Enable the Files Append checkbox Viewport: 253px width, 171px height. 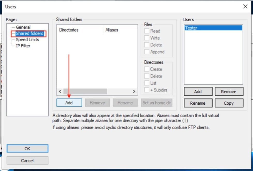tap(147, 52)
